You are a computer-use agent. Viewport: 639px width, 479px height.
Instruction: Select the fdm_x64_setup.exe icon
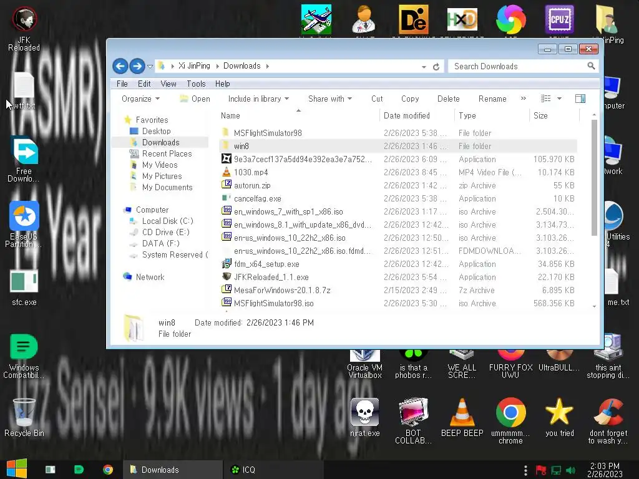point(226,264)
